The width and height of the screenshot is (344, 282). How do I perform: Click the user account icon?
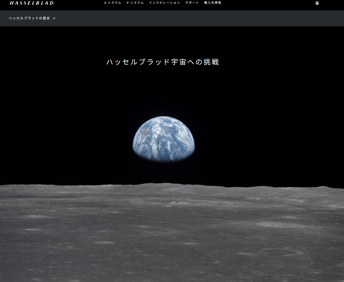[317, 3]
